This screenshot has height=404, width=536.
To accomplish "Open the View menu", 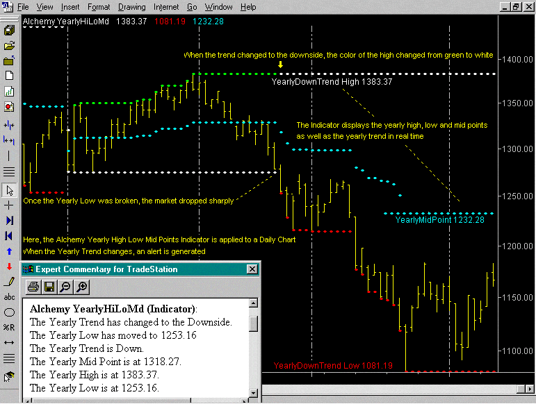I will (x=44, y=7).
